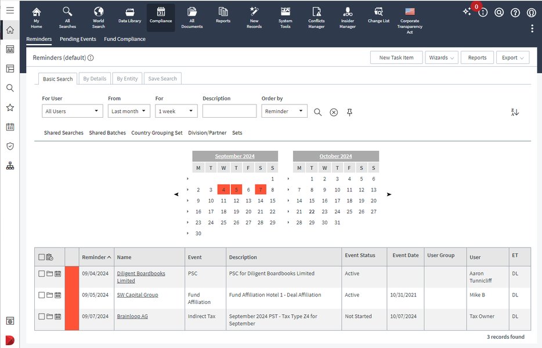Tick the checkbox on the Diligent Boardbooks row
The image size is (542, 348).
tap(41, 273)
